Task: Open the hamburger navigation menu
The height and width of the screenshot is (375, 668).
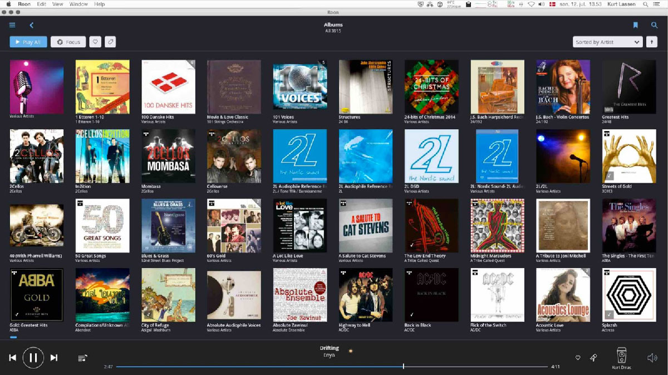Action: [x=12, y=25]
